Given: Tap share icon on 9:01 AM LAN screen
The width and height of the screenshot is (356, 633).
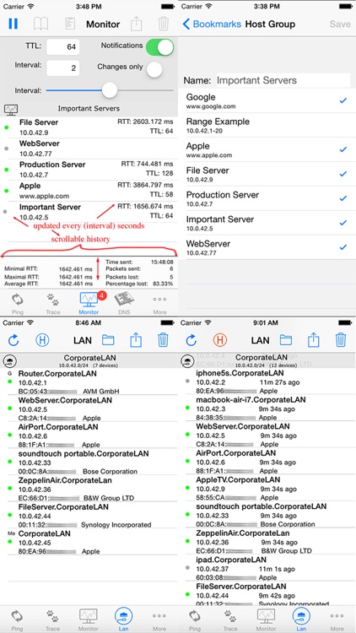Looking at the screenshot, I should coord(314,340).
